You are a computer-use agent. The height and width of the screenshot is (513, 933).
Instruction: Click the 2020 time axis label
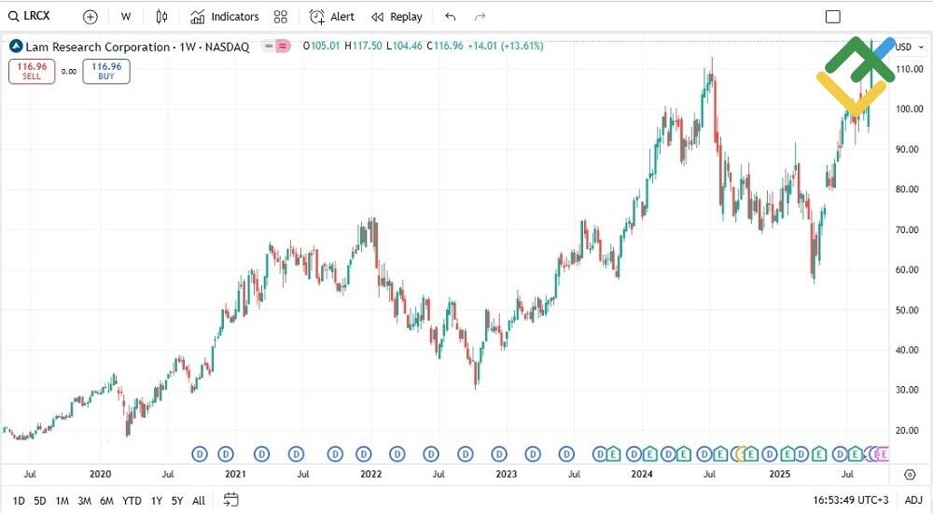(100, 475)
